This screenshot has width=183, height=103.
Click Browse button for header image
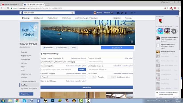click(82, 69)
